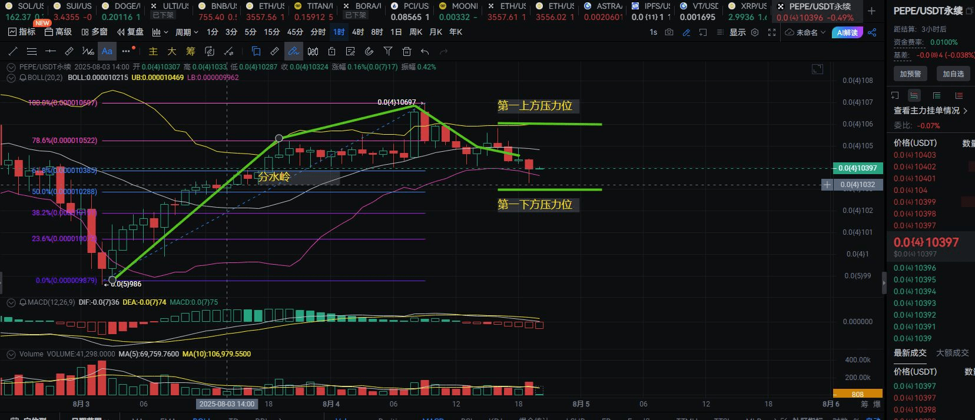Collapse the MACD(12,26,9) indicator pane
975x420 pixels.
pyautogui.click(x=11, y=302)
